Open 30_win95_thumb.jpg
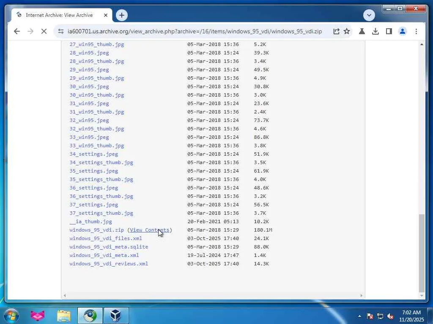The width and height of the screenshot is (433, 324). 97,95
